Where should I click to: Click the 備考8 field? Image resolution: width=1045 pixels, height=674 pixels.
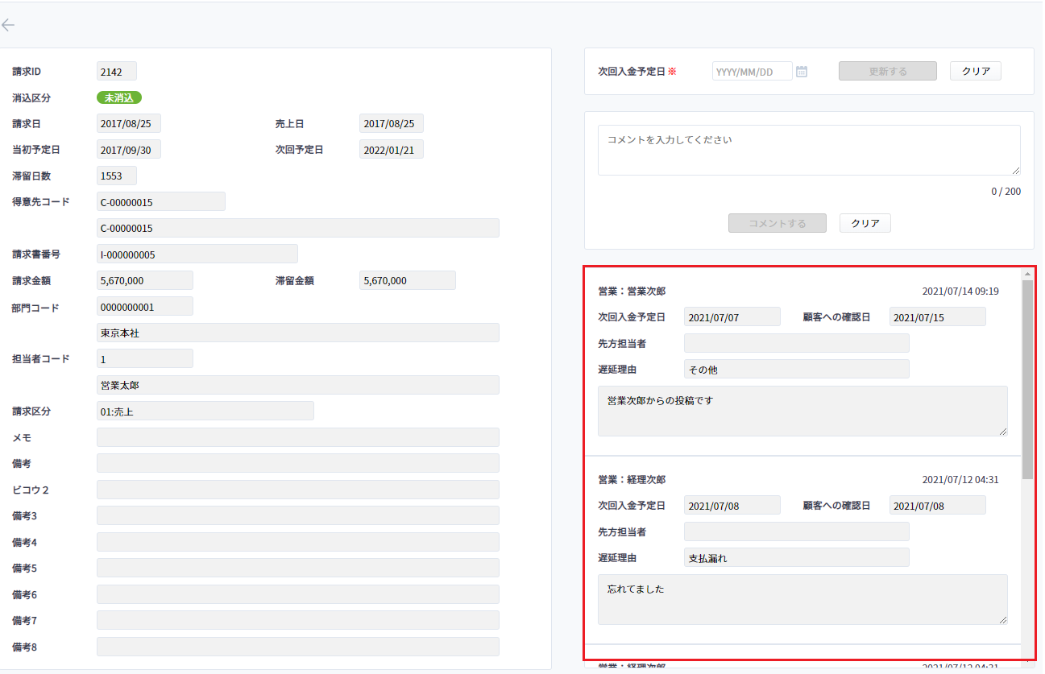click(298, 647)
